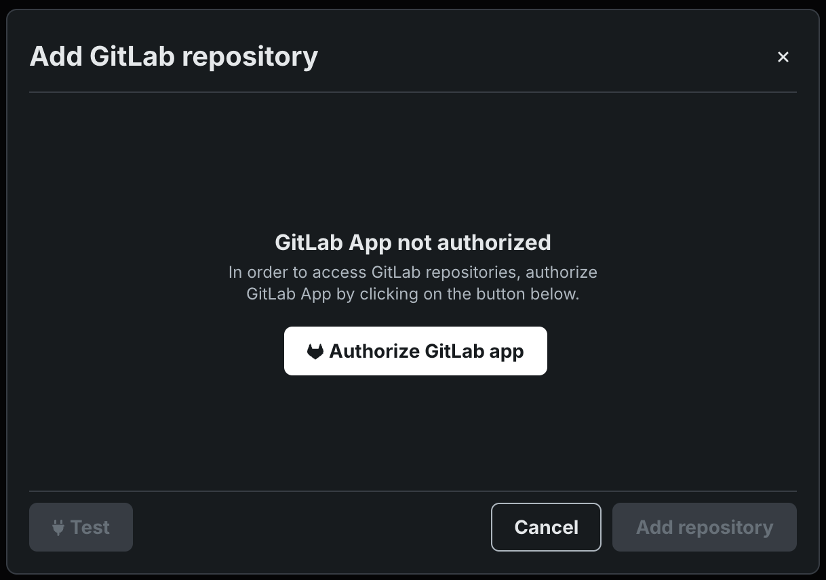This screenshot has width=826, height=580.
Task: Click the word 'app' on the Authorize button
Action: click(x=506, y=352)
